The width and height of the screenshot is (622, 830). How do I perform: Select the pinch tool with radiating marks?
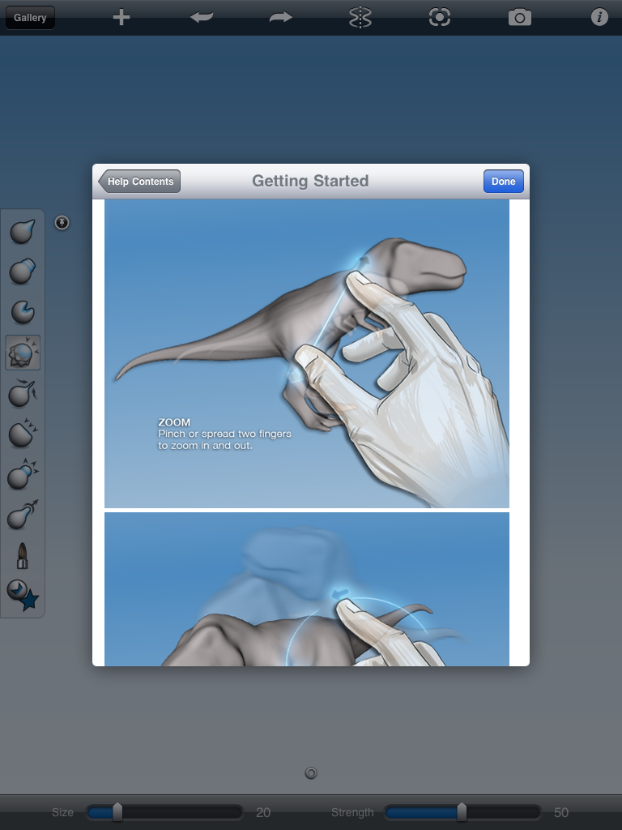click(22, 474)
